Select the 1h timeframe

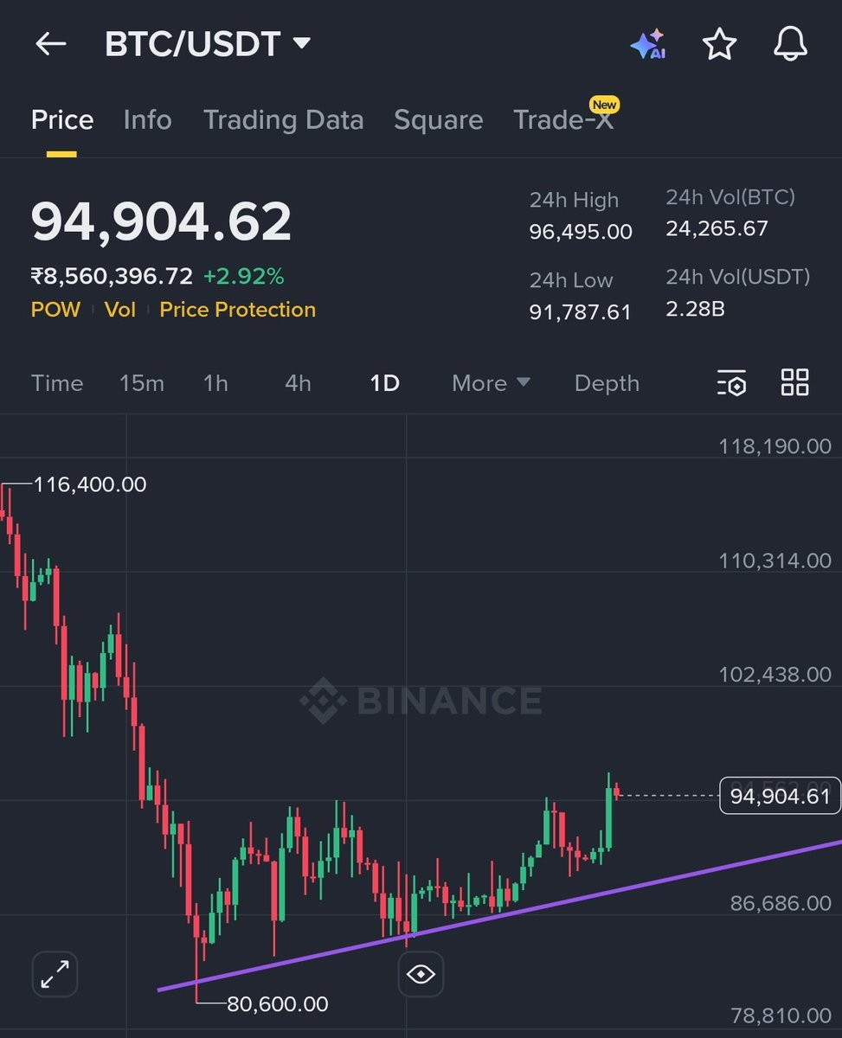tap(215, 382)
